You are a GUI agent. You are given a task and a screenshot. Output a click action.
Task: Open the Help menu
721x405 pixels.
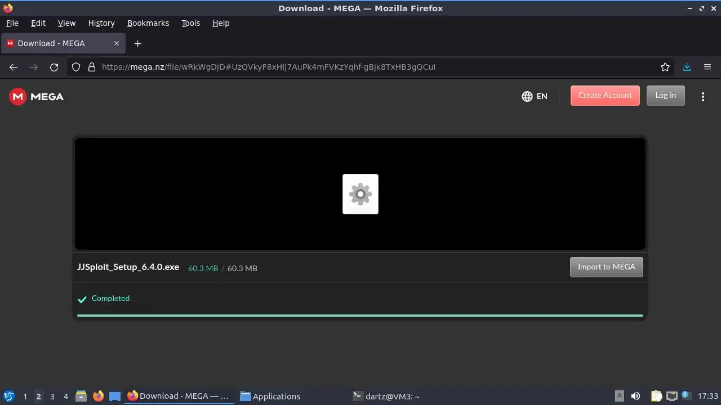pyautogui.click(x=221, y=23)
